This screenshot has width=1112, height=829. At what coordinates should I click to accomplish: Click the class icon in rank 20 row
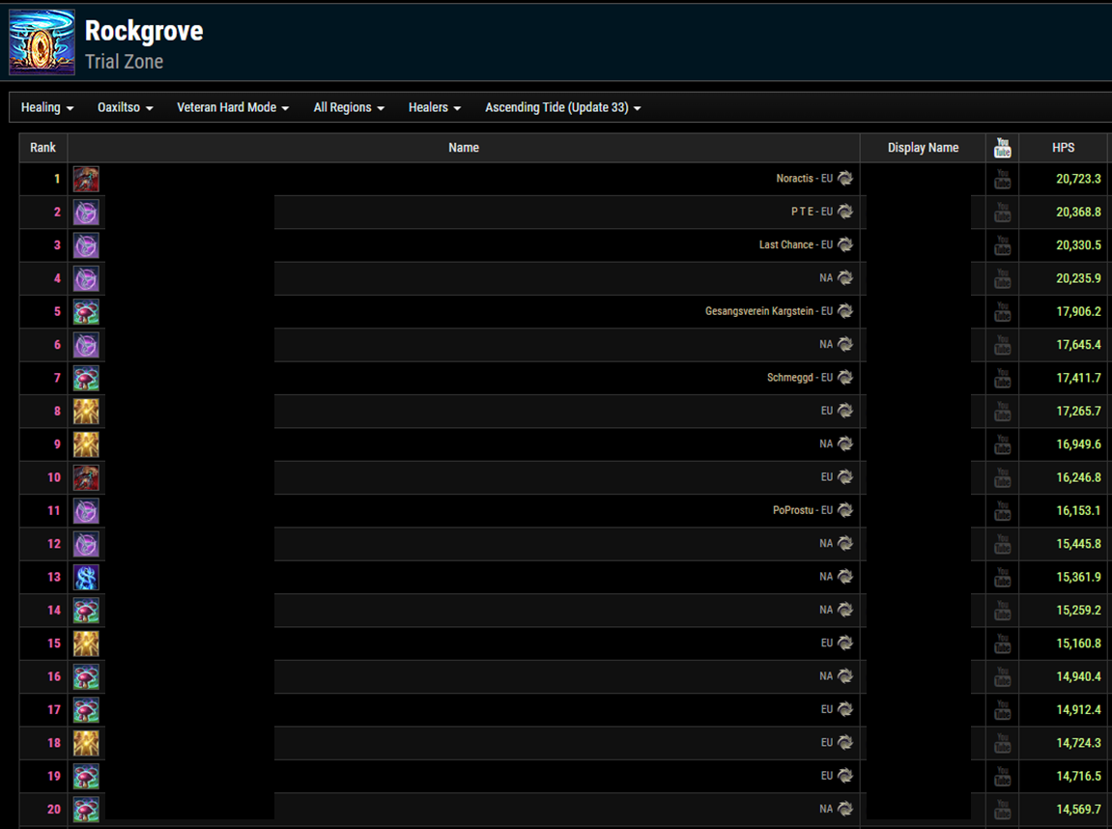86,809
